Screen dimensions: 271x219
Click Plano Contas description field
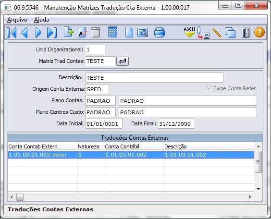point(188,101)
